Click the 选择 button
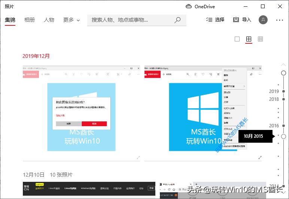The width and height of the screenshot is (289, 199). tap(215, 20)
